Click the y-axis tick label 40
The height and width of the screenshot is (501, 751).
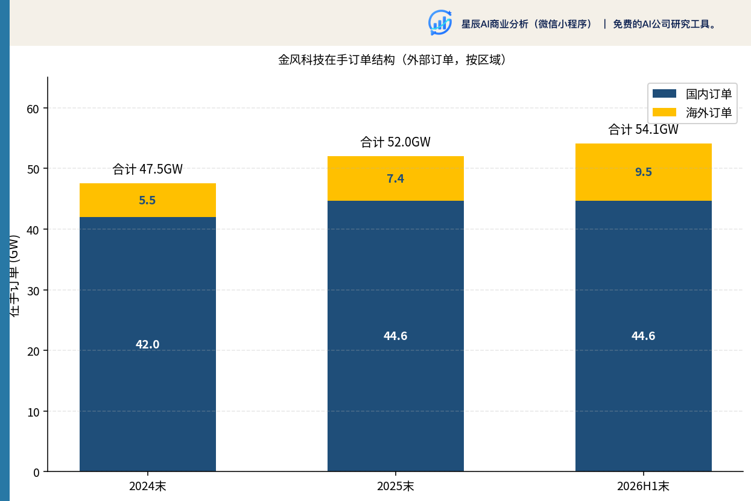(33, 230)
